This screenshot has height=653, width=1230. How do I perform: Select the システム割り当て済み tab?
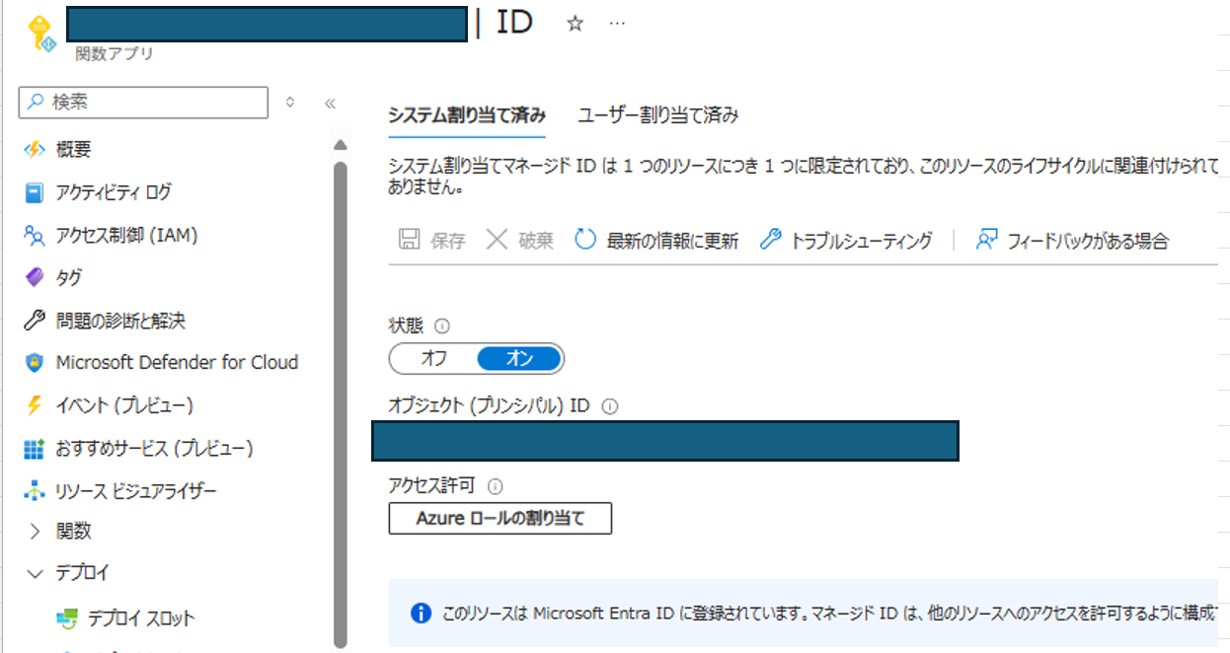(467, 114)
